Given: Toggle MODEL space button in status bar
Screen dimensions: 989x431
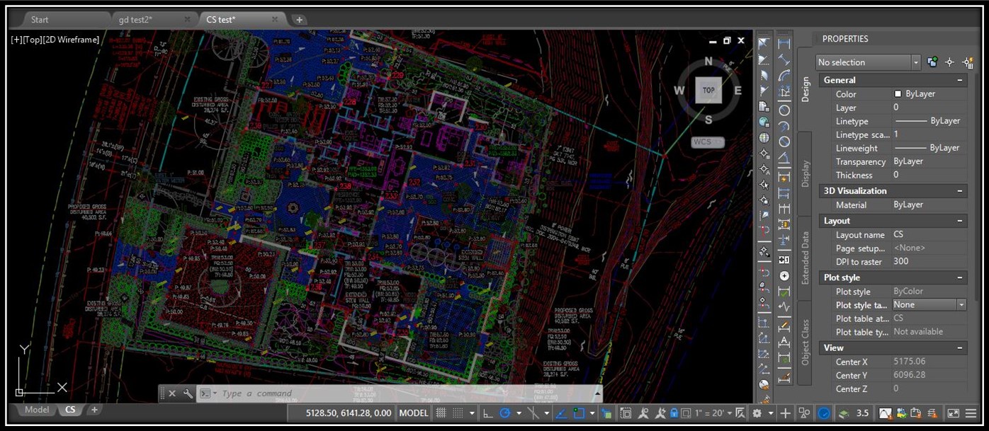Looking at the screenshot, I should tap(414, 413).
